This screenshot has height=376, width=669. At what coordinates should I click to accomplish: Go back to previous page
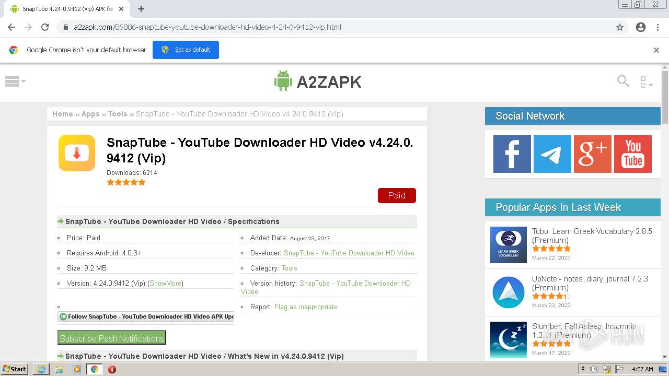pos(11,27)
